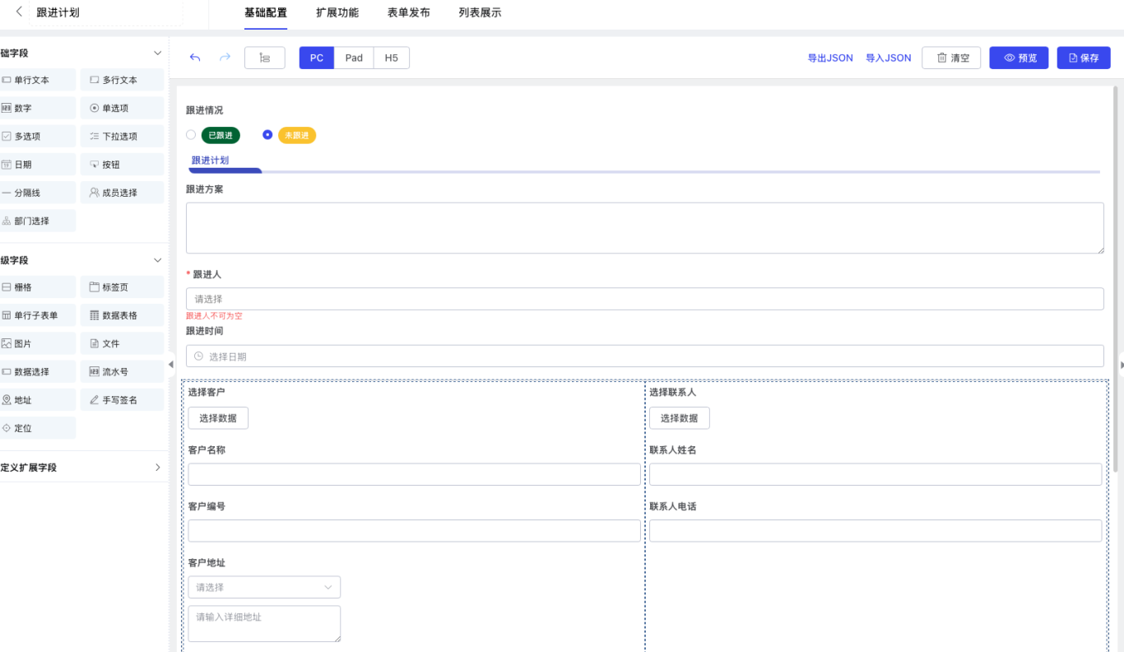This screenshot has height=652, width=1124.
Task: Collapse the 高级字段 section chevron
Action: [x=158, y=260]
